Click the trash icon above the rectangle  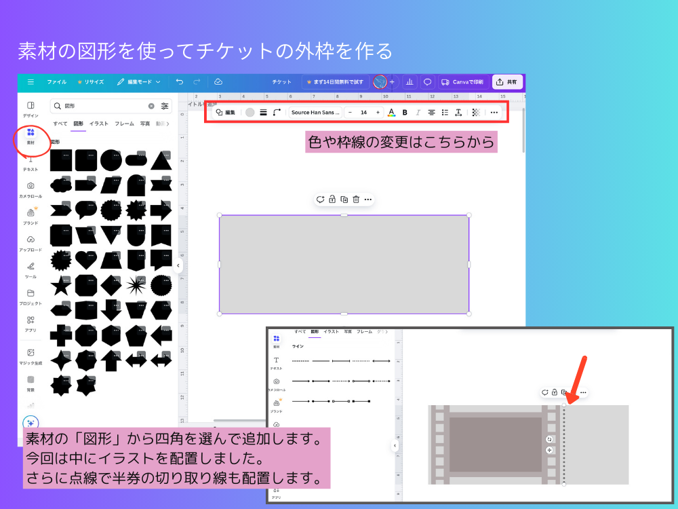pos(356,200)
